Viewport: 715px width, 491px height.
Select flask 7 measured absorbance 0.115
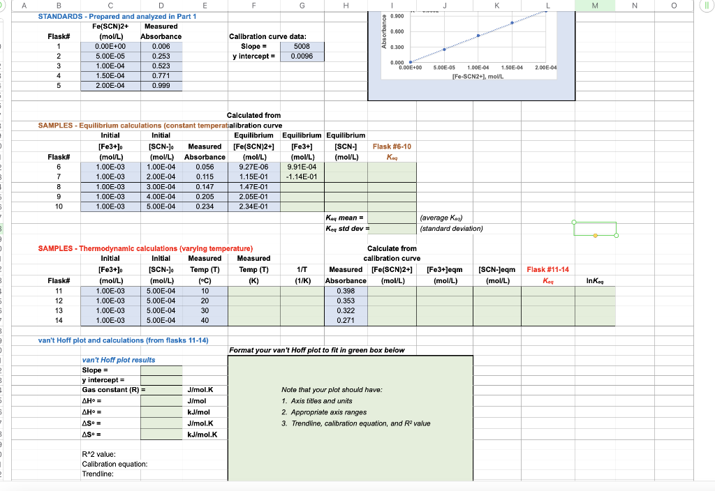[x=205, y=176]
